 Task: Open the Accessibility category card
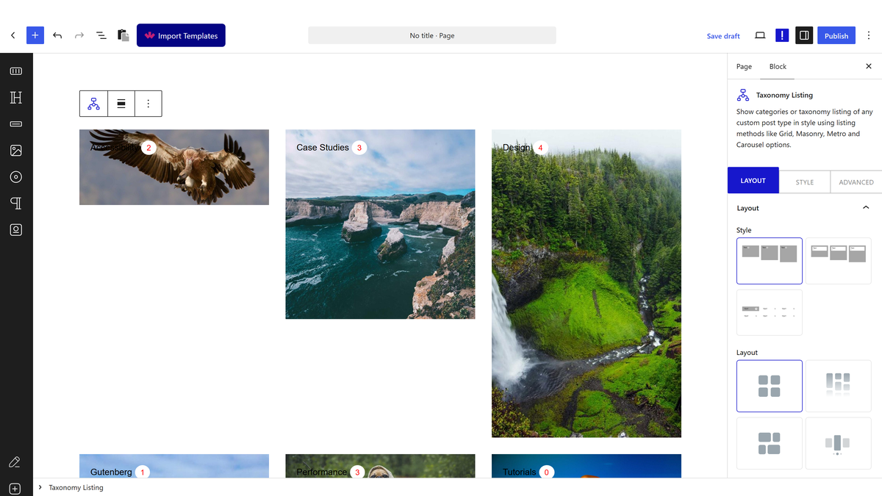click(x=174, y=168)
